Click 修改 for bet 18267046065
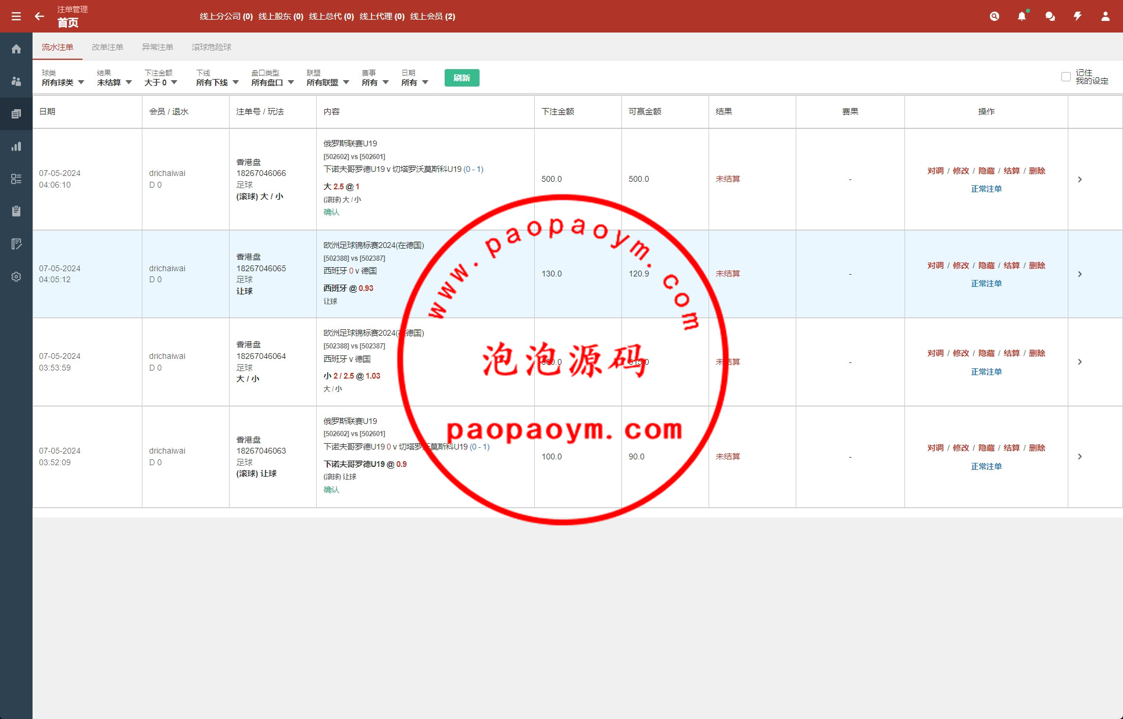 click(x=961, y=265)
